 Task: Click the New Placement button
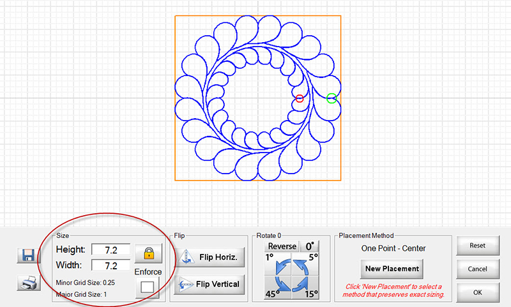(392, 269)
